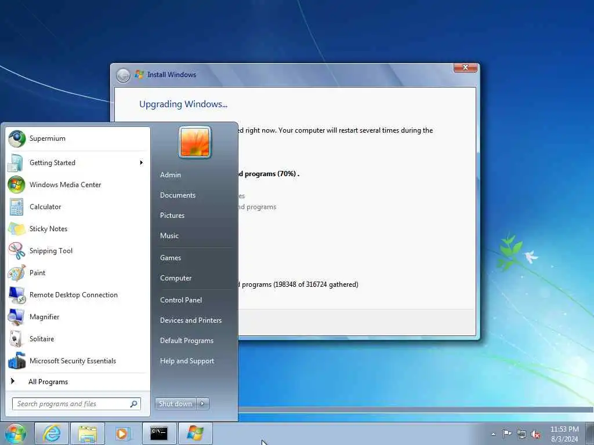Open Music from Start menu
The width and height of the screenshot is (594, 445).
click(169, 236)
